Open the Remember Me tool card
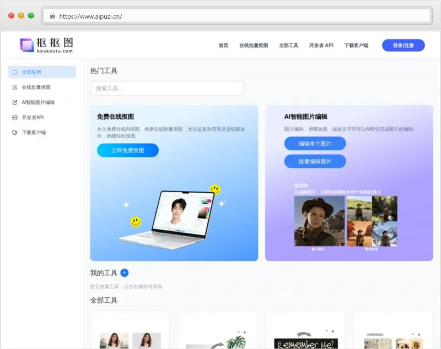This screenshot has width=441, height=349. click(x=305, y=330)
